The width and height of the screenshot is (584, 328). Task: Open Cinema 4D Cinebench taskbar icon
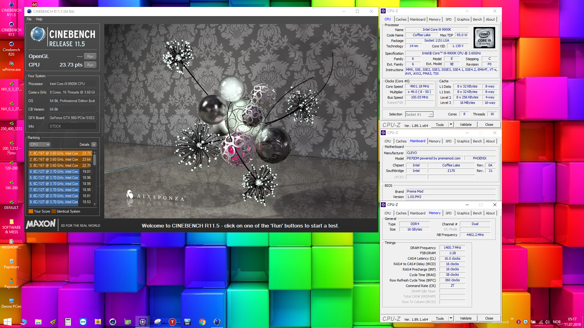(113, 322)
